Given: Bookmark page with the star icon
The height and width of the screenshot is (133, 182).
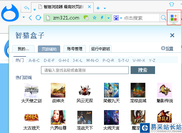Looking at the screenshot, I should click(95, 18).
